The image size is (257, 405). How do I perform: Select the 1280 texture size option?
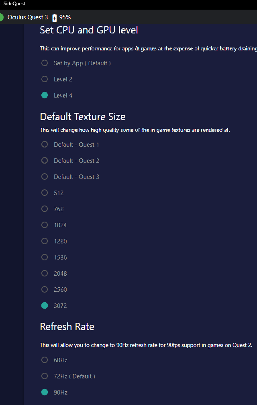(45, 241)
